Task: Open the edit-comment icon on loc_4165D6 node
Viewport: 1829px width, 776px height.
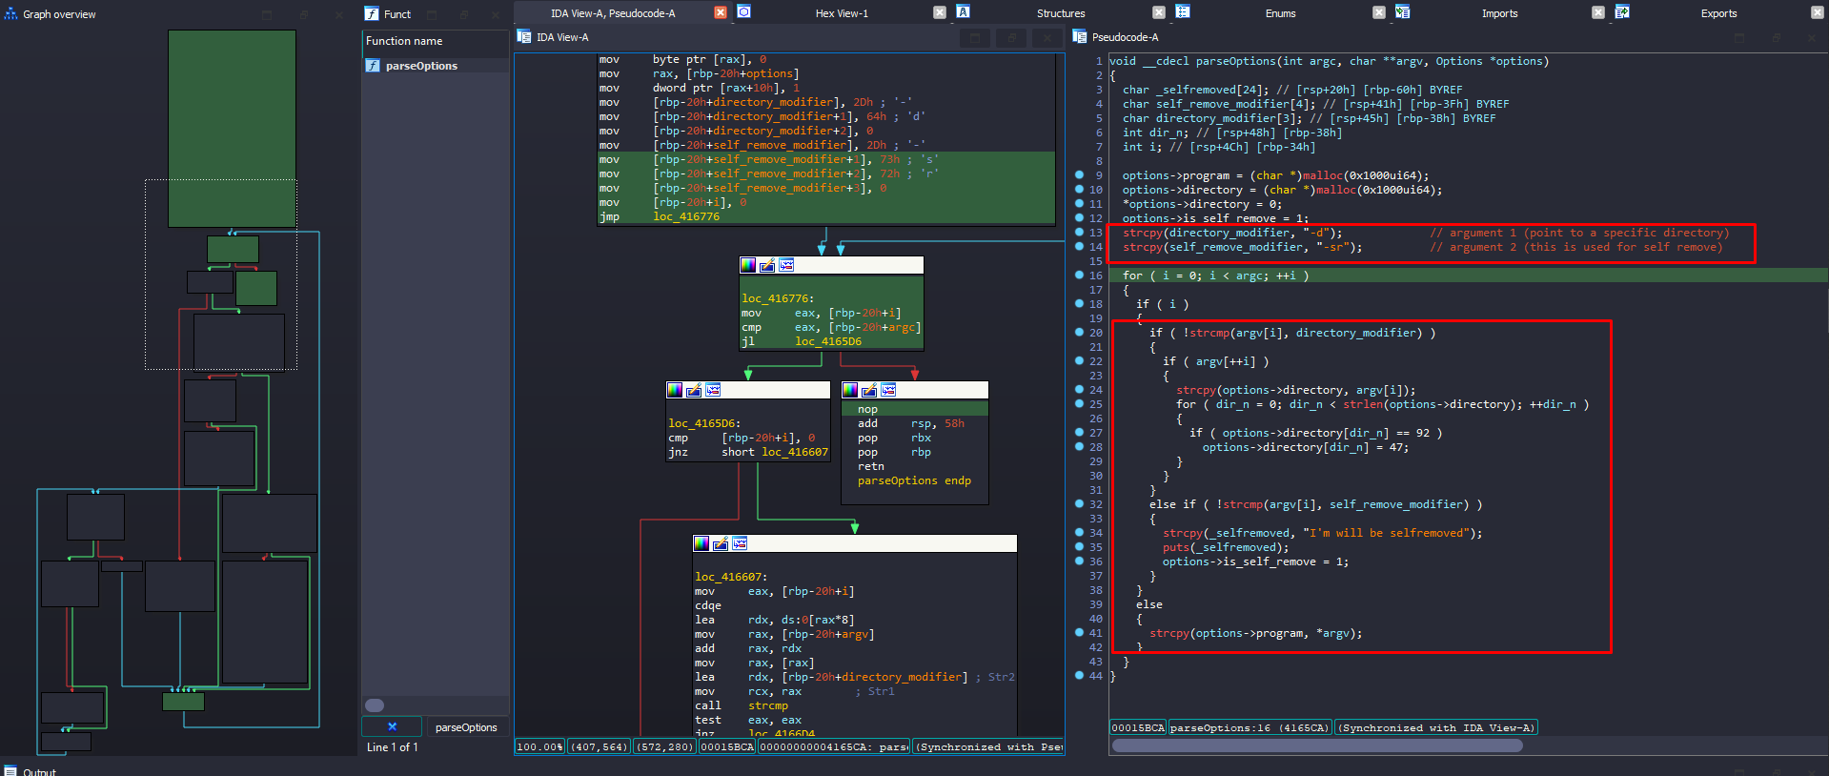Action: pos(694,390)
